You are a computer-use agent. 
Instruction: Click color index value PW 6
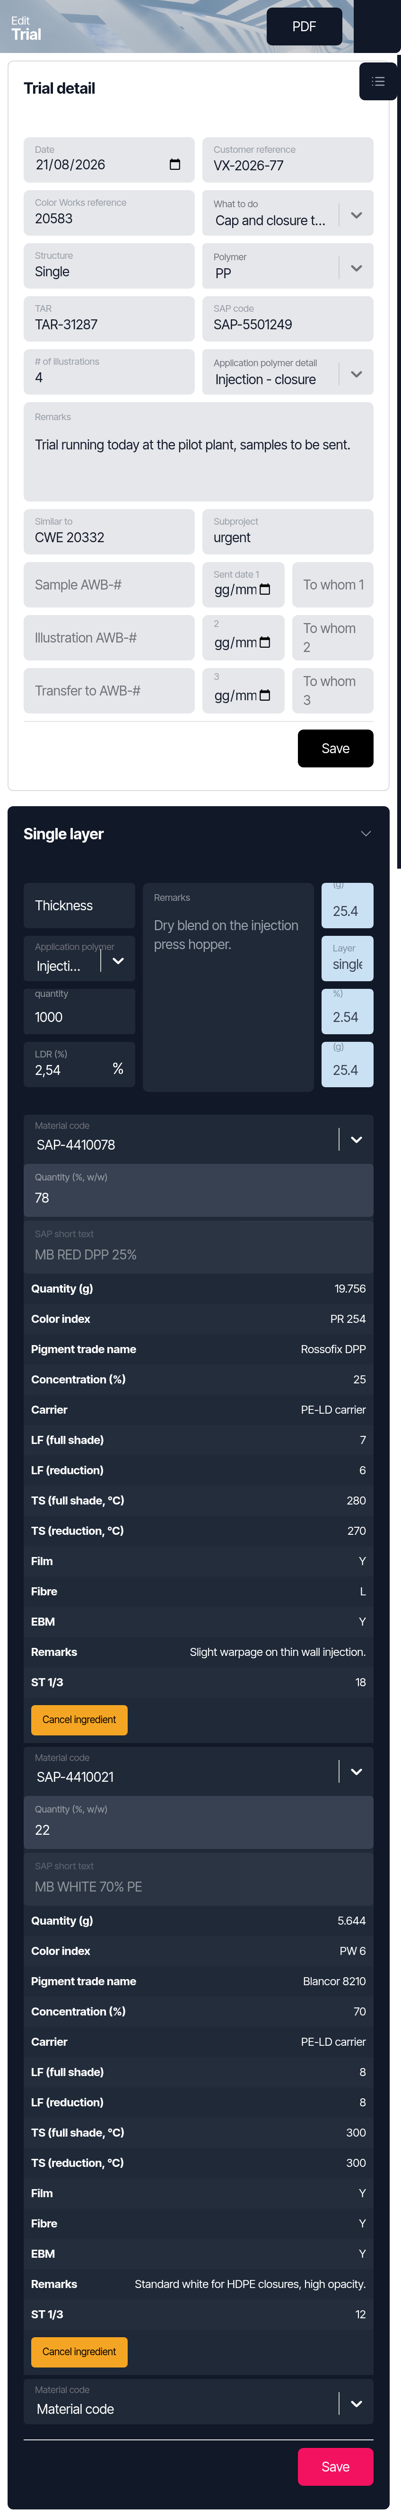353,1950
